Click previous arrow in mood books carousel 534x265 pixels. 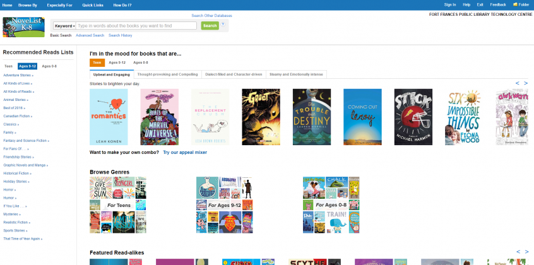coord(517,83)
